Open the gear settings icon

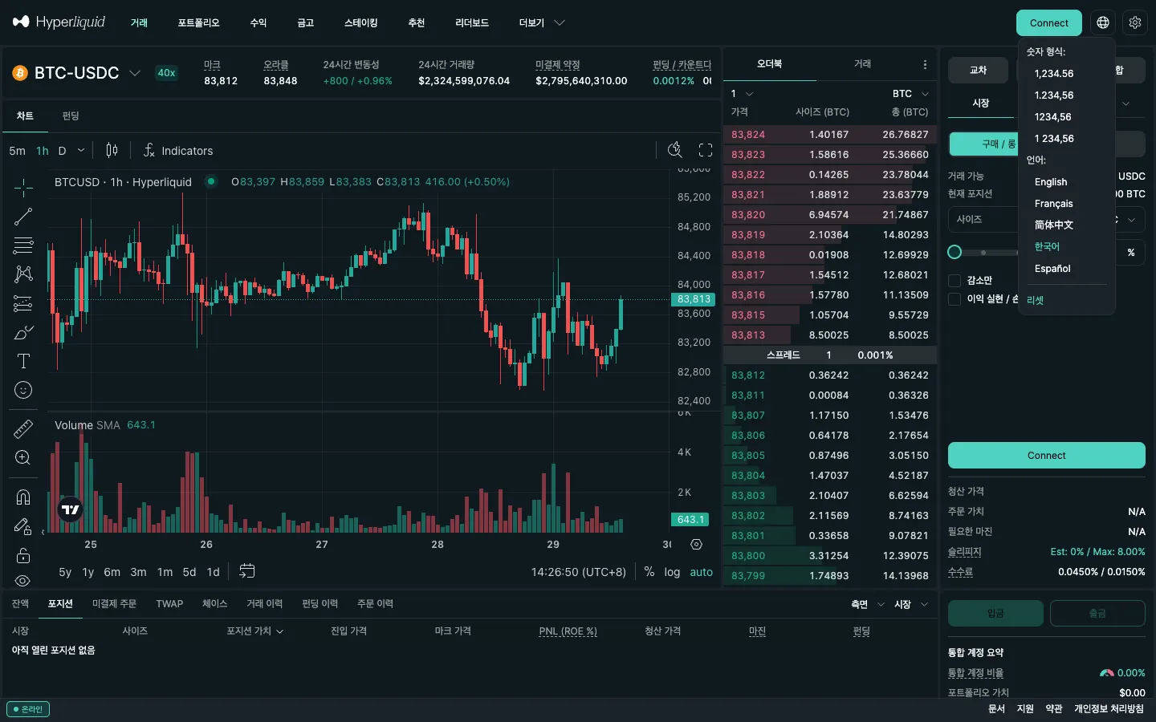tap(1135, 22)
